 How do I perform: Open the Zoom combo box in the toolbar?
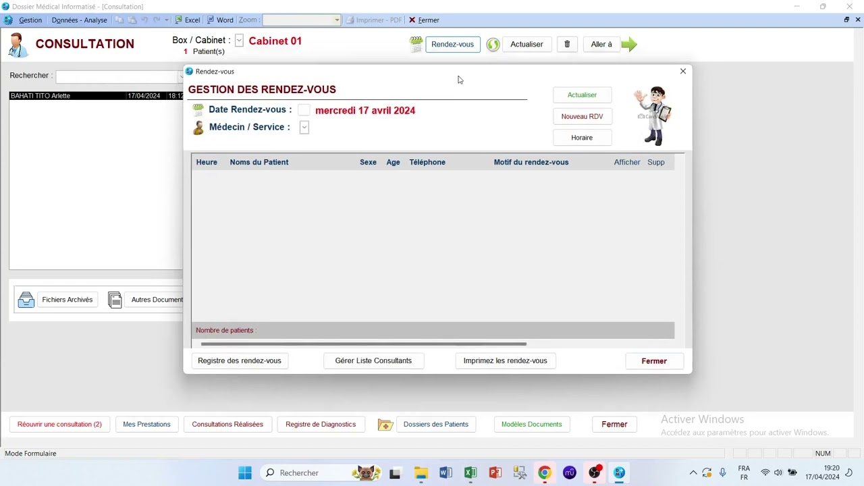point(301,20)
